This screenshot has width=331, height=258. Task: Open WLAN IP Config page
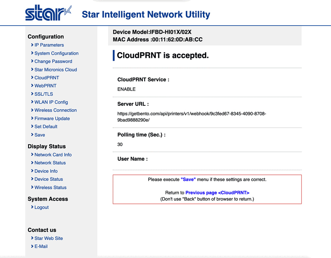click(x=51, y=102)
